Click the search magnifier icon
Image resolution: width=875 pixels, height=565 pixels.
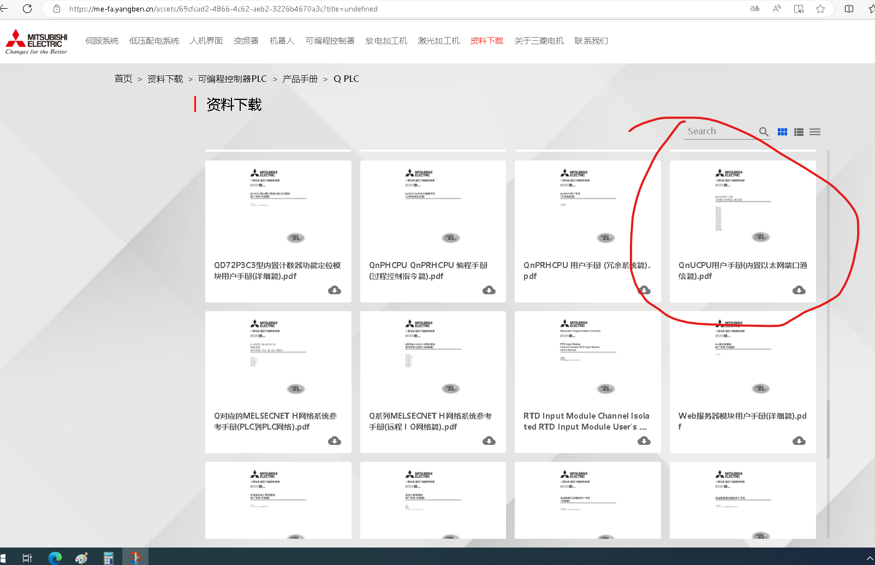click(x=764, y=132)
